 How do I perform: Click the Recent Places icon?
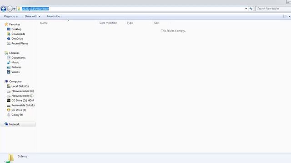pyautogui.click(x=9, y=43)
